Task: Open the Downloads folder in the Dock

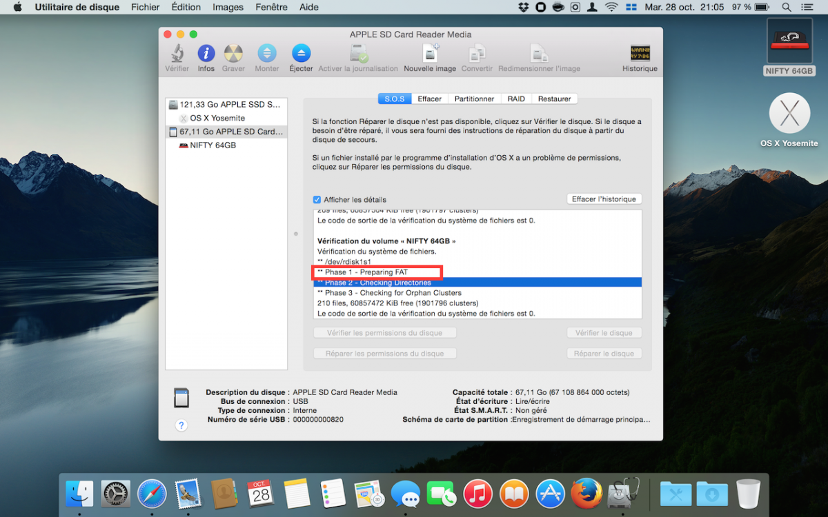Action: [x=711, y=494]
